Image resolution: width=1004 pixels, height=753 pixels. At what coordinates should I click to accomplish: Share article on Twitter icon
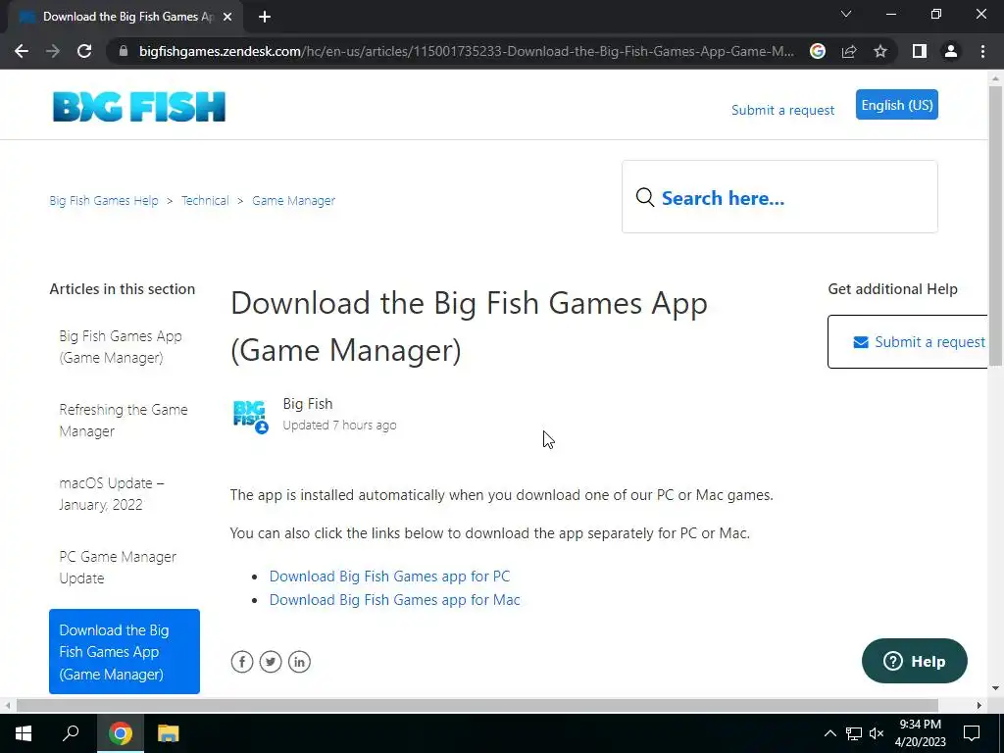(271, 662)
